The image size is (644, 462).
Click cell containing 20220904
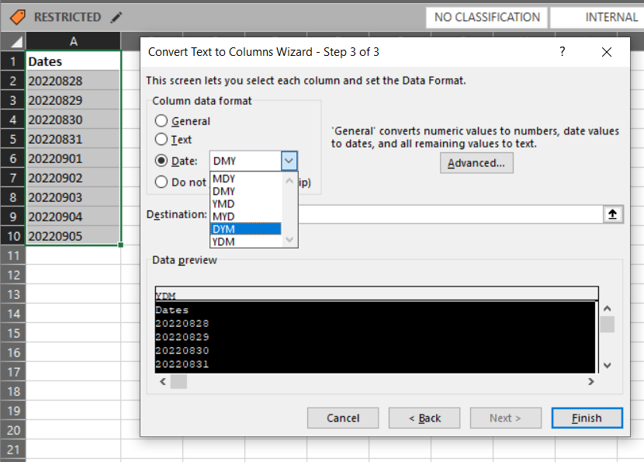[73, 217]
